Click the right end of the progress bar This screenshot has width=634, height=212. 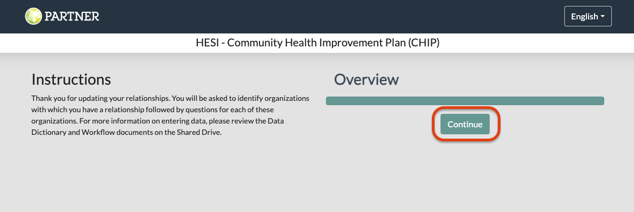pos(600,101)
